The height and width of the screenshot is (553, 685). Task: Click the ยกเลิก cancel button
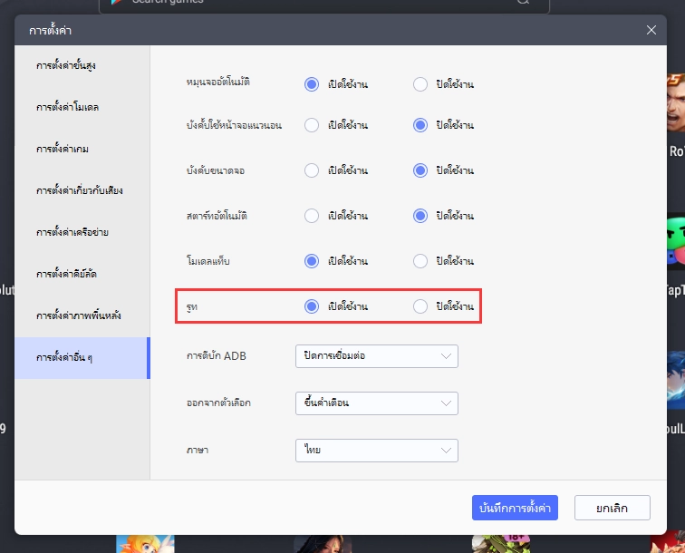(611, 508)
